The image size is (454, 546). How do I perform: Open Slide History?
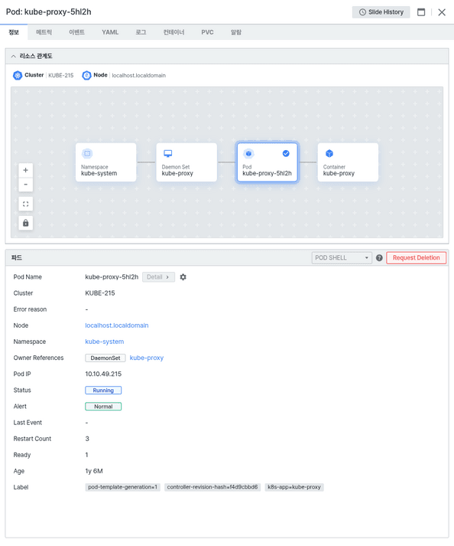pos(381,12)
